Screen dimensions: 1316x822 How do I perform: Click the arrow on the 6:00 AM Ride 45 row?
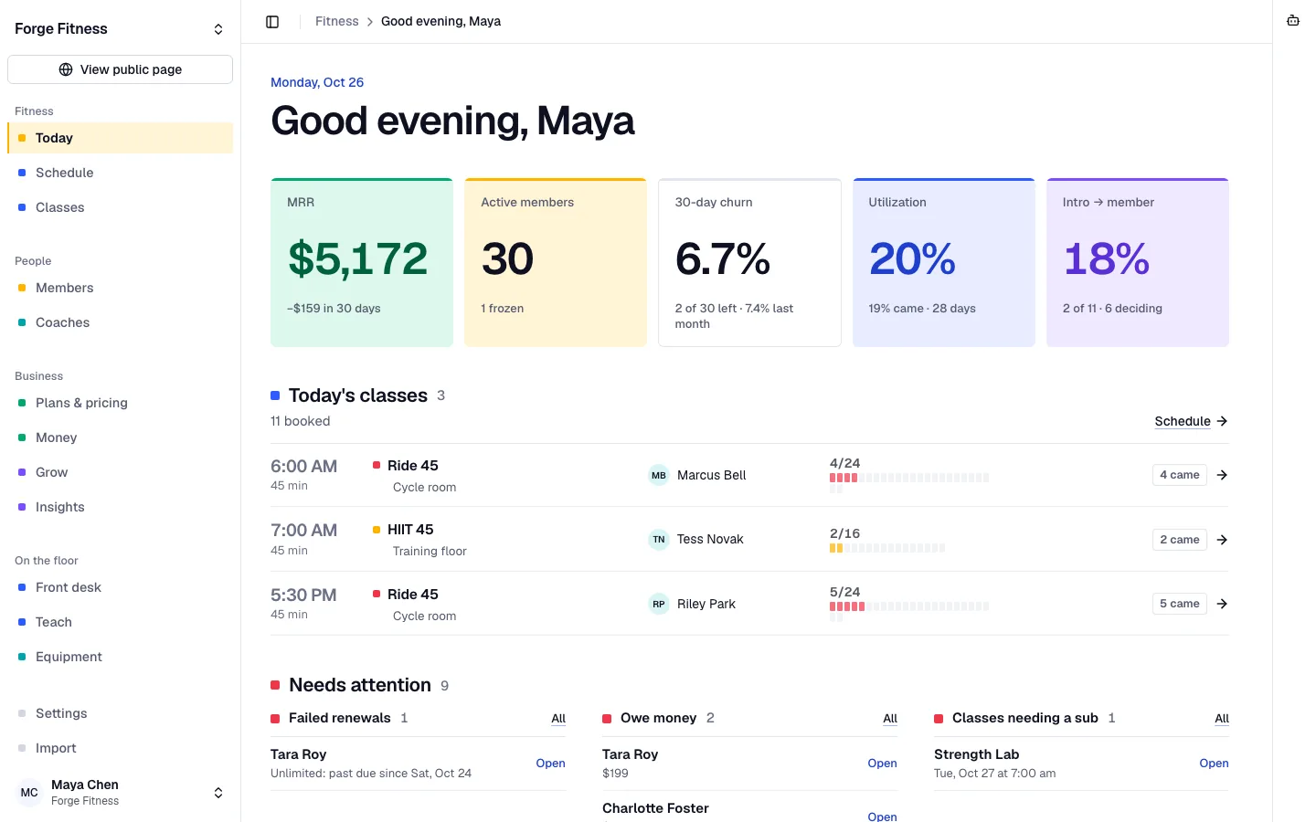1222,475
